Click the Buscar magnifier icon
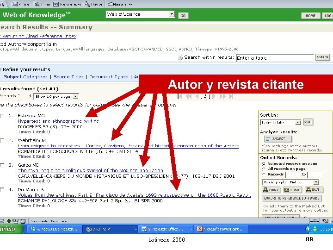333x250 pixels. click(x=87, y=4)
